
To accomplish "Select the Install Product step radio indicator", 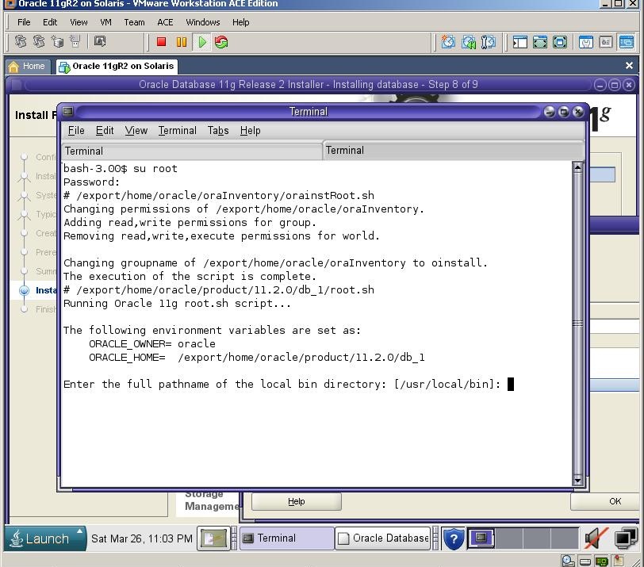I will pos(25,290).
